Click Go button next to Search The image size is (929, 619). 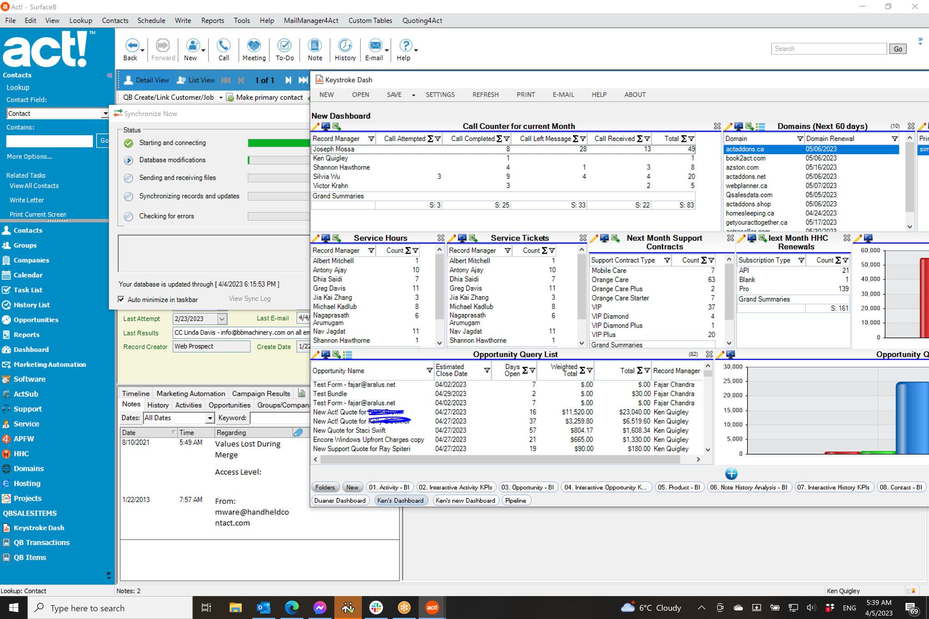coord(898,49)
